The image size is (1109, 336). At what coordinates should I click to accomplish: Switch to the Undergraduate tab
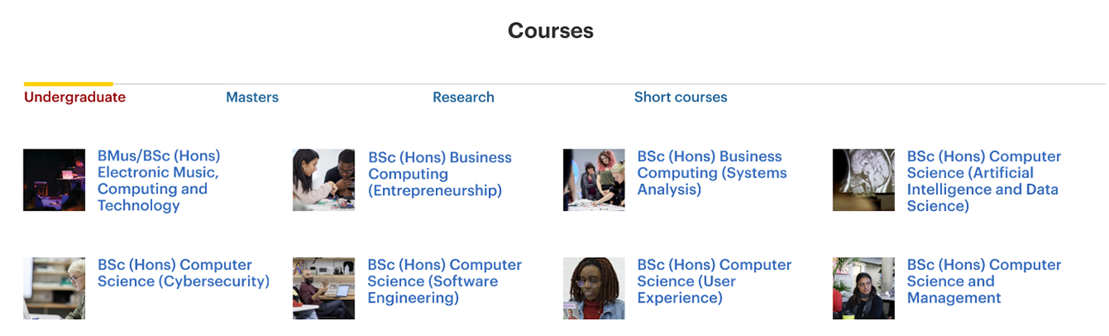point(75,97)
